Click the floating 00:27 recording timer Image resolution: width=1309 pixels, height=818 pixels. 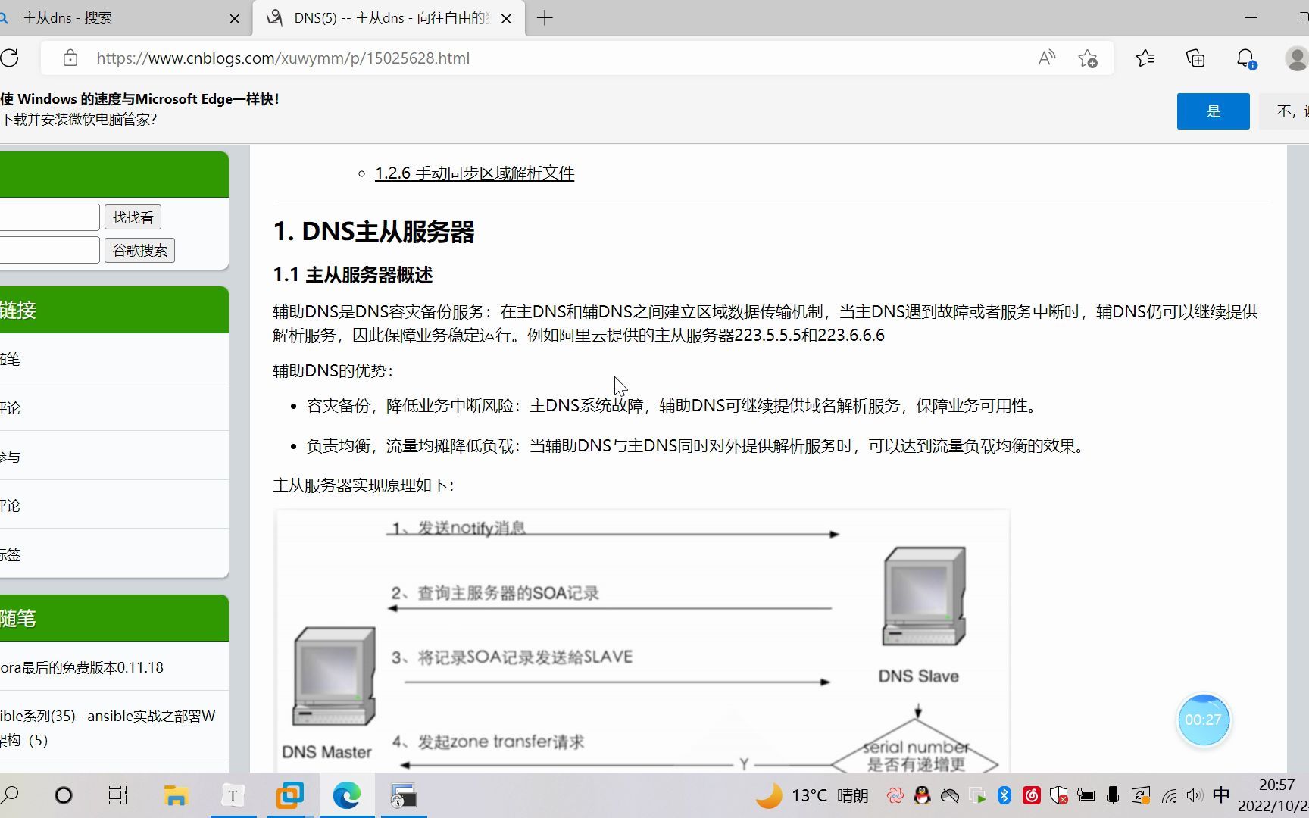coord(1204,720)
